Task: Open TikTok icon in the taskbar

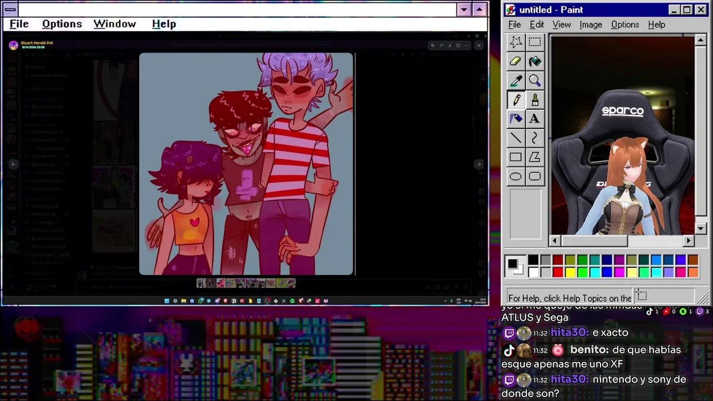Action: (318, 301)
